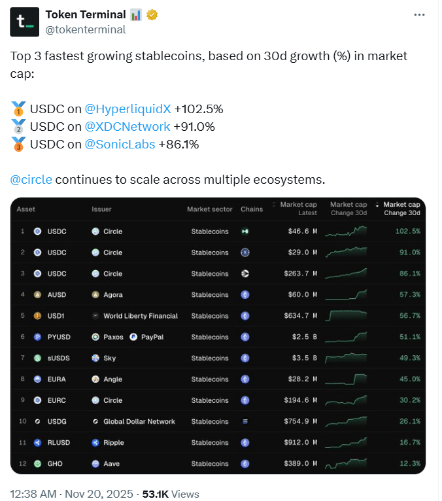The width and height of the screenshot is (442, 501).
Task: Click the Token Terminal profile avatar
Action: 25,22
